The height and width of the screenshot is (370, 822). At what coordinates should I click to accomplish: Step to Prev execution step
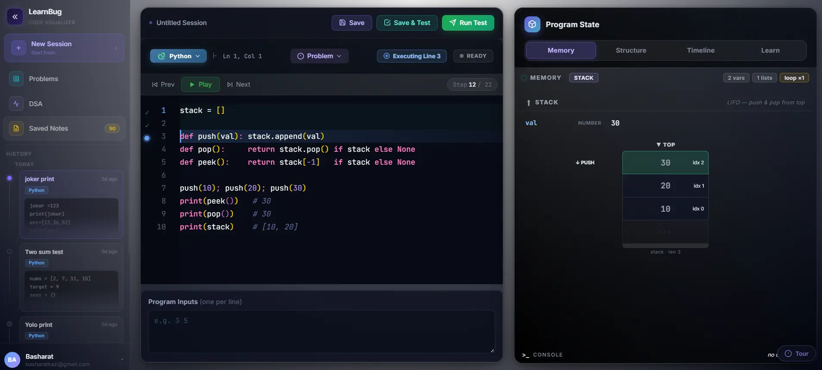click(163, 85)
